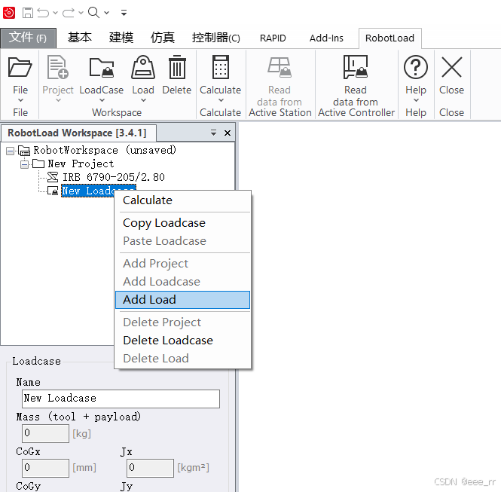Click Read data from Active Controller icon

[x=356, y=67]
